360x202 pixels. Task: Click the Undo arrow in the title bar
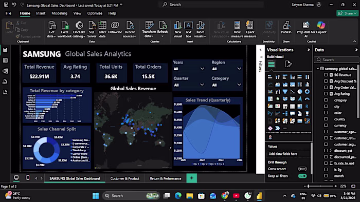(x=14, y=5)
